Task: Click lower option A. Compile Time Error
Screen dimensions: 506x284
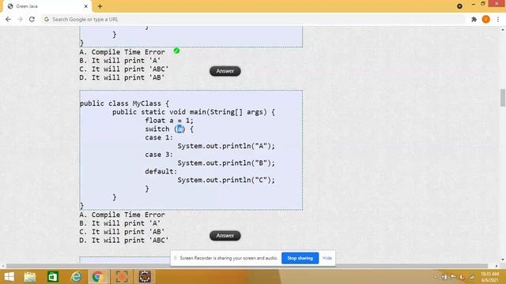Action: [x=122, y=215]
